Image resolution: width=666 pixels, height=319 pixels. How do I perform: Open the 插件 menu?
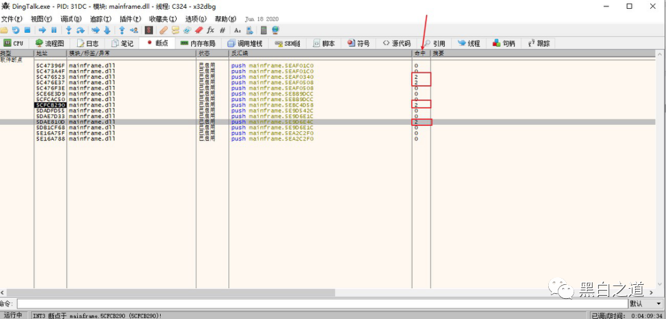pos(130,19)
